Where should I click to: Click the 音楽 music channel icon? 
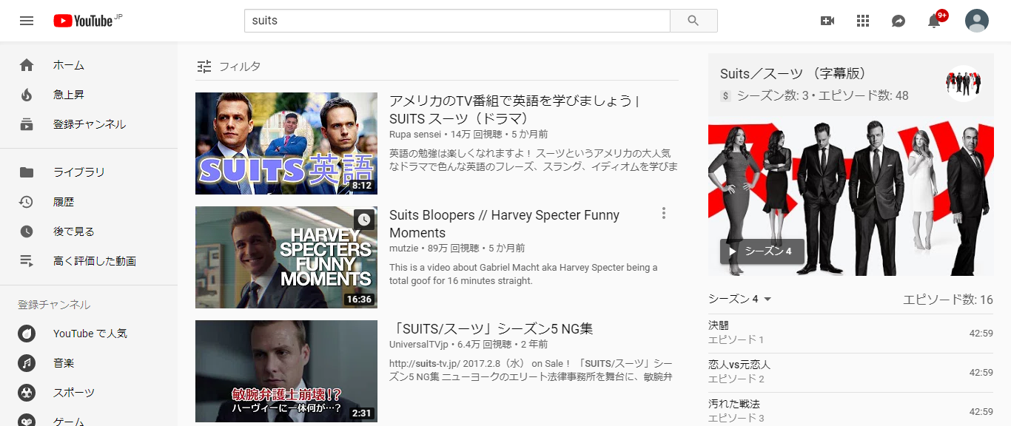click(27, 363)
